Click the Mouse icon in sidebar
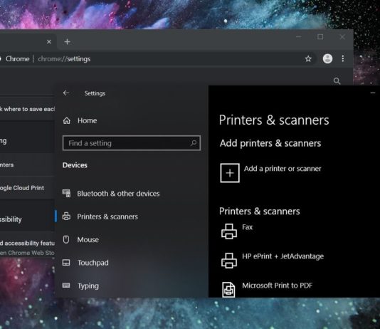The image size is (380, 329). (66, 239)
